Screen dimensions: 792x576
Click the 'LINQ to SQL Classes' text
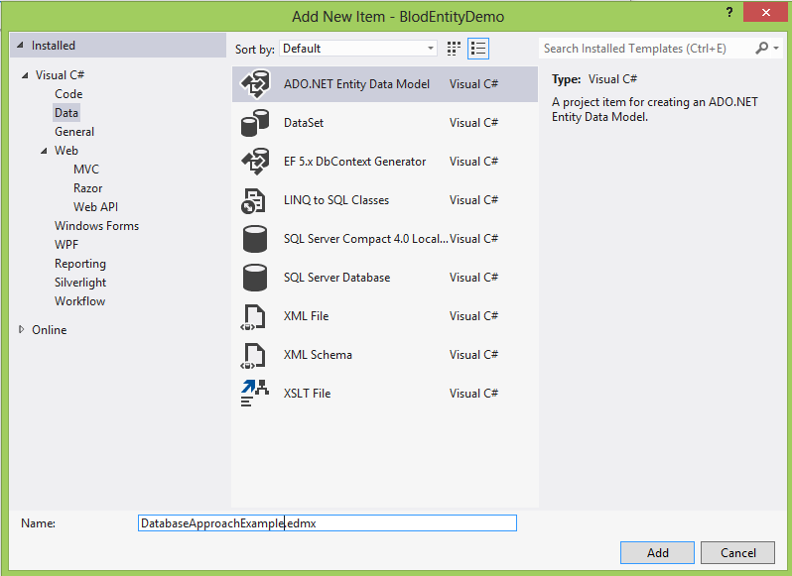(336, 200)
